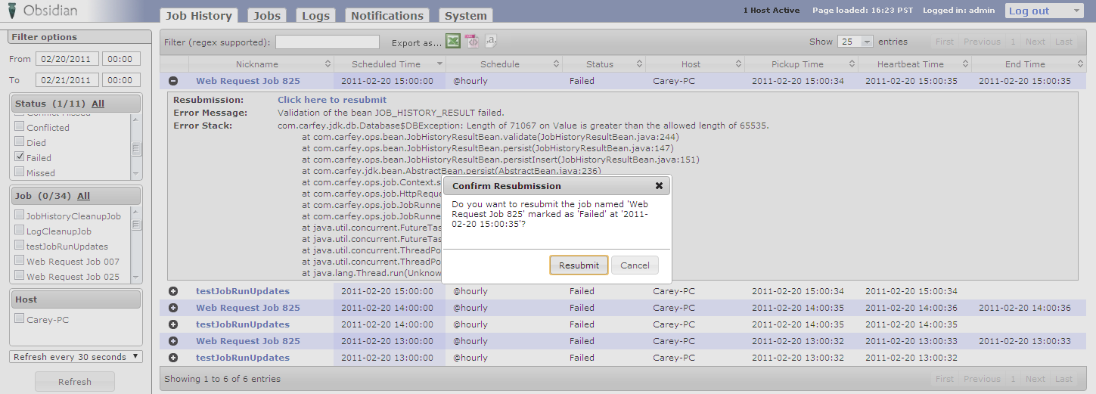Open the Show entries count dropdown
This screenshot has height=394, width=1096.
pos(855,42)
